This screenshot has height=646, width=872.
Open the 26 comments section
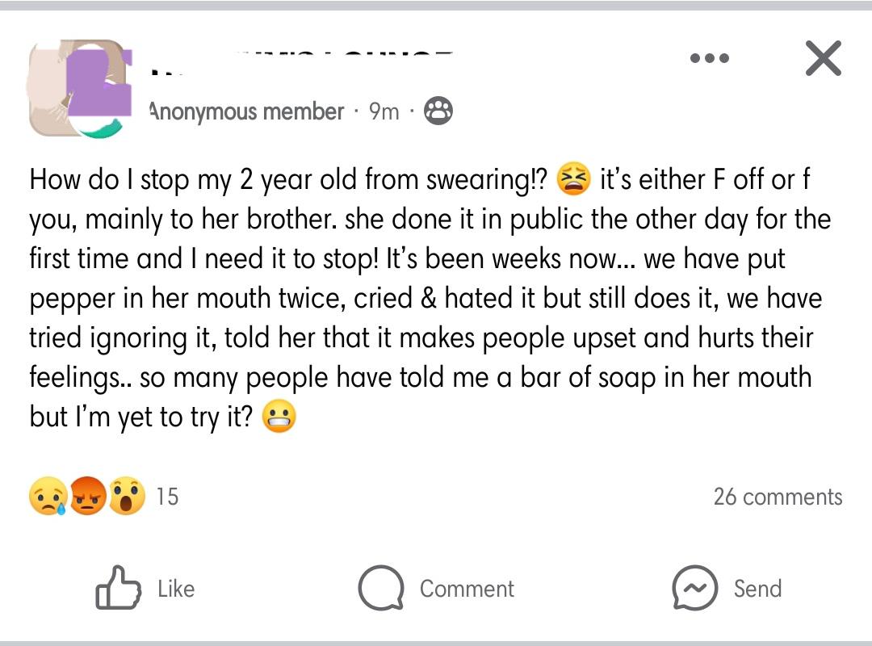778,496
